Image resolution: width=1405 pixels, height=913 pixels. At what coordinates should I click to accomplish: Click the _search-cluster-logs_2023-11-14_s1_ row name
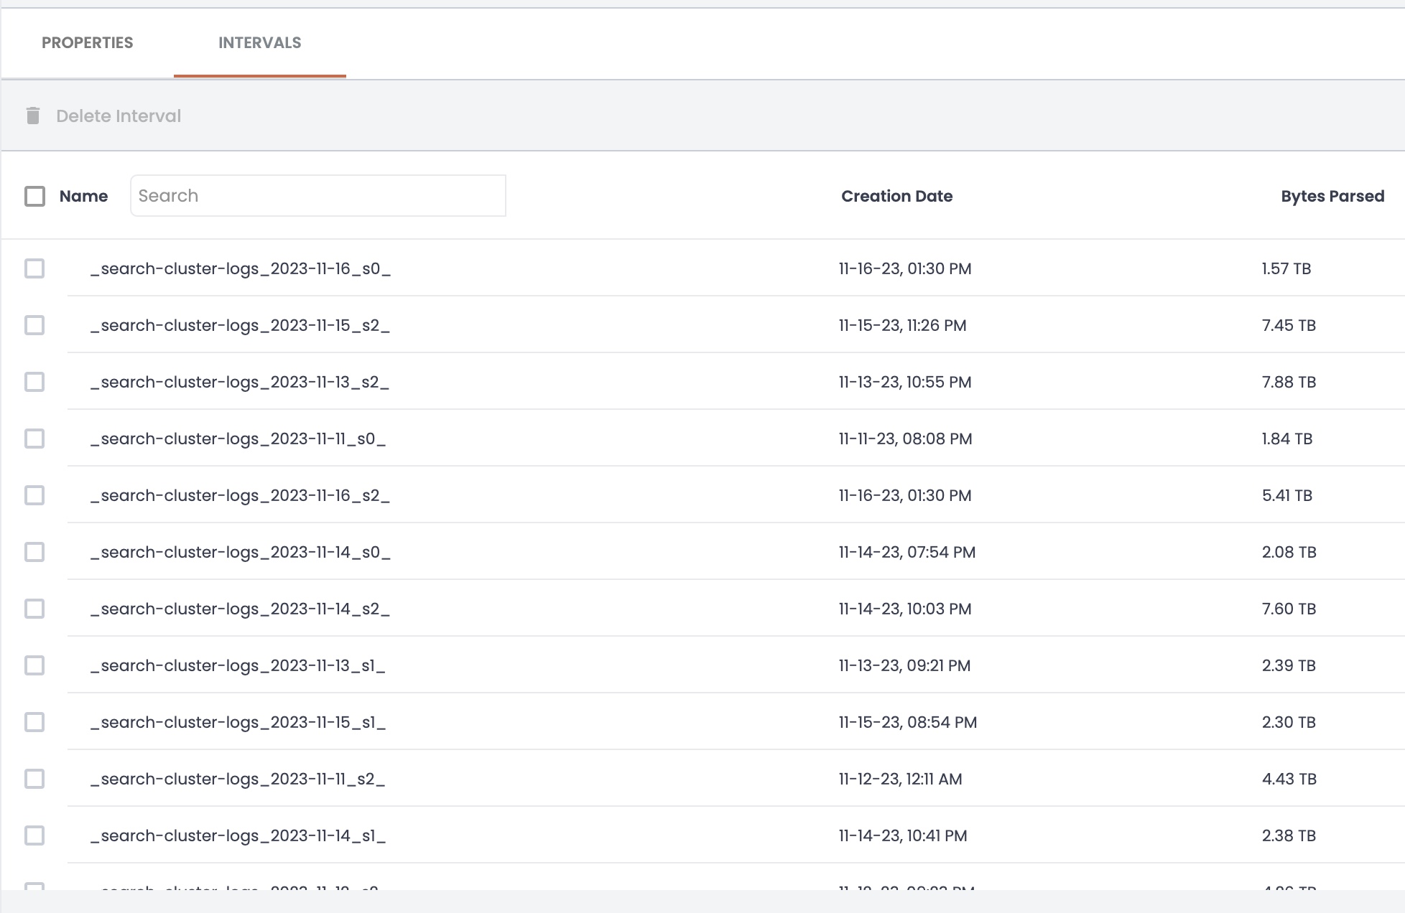(x=238, y=835)
